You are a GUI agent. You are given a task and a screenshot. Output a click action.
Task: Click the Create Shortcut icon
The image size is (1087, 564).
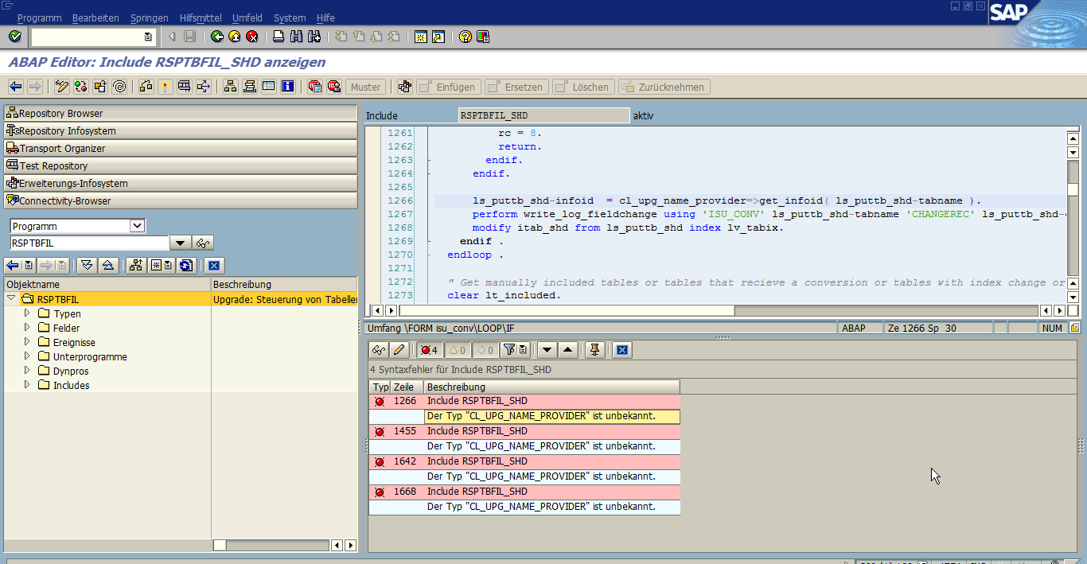pyautogui.click(x=438, y=37)
